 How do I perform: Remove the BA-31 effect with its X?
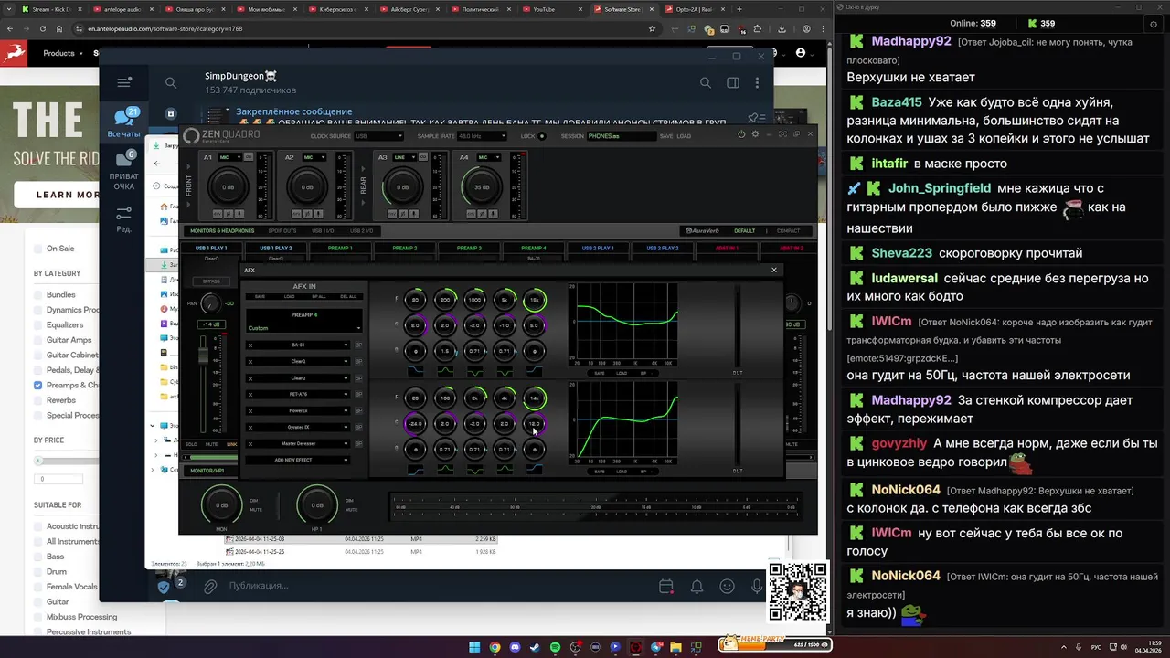[250, 345]
